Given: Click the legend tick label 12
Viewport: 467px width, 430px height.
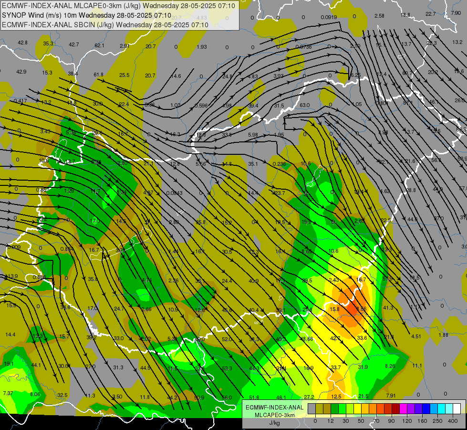Looking at the screenshot, I should pos(330,421).
